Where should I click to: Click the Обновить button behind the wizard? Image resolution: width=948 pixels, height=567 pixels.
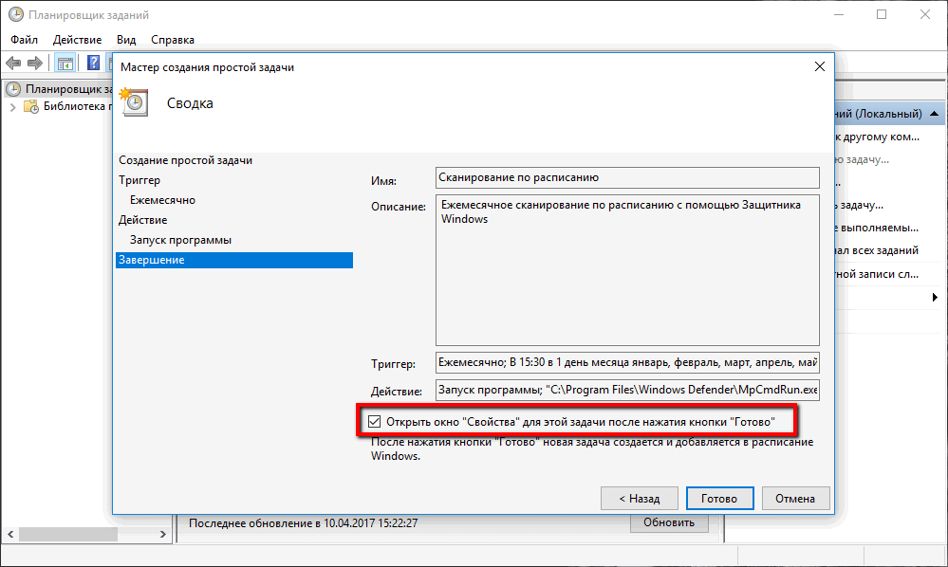click(x=669, y=523)
